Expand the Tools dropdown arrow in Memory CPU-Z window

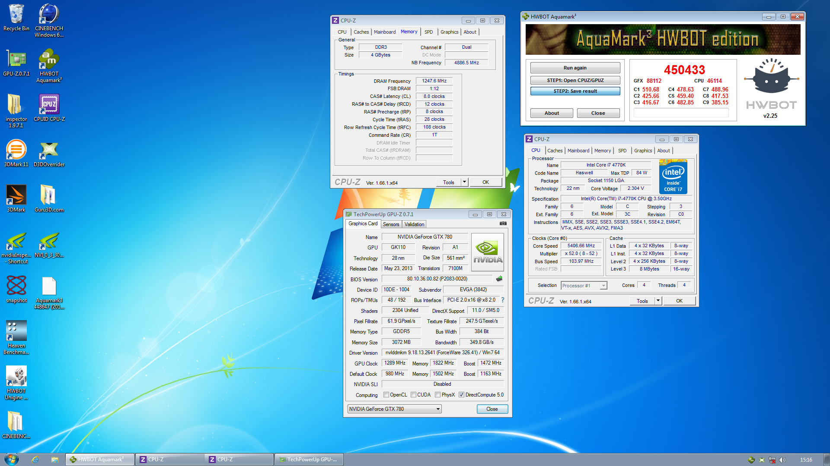pos(465,182)
